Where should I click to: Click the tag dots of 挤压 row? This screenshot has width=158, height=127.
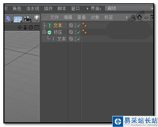pyautogui.click(x=85, y=32)
